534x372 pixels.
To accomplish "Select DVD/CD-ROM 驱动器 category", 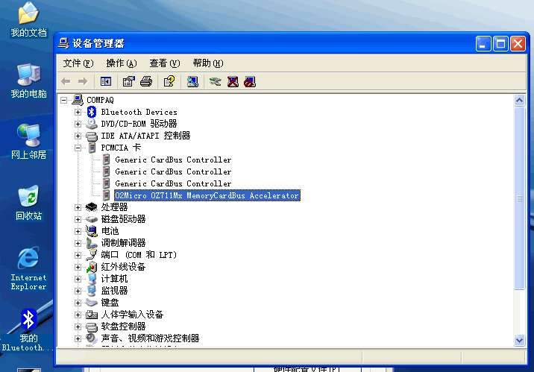I will pos(139,124).
